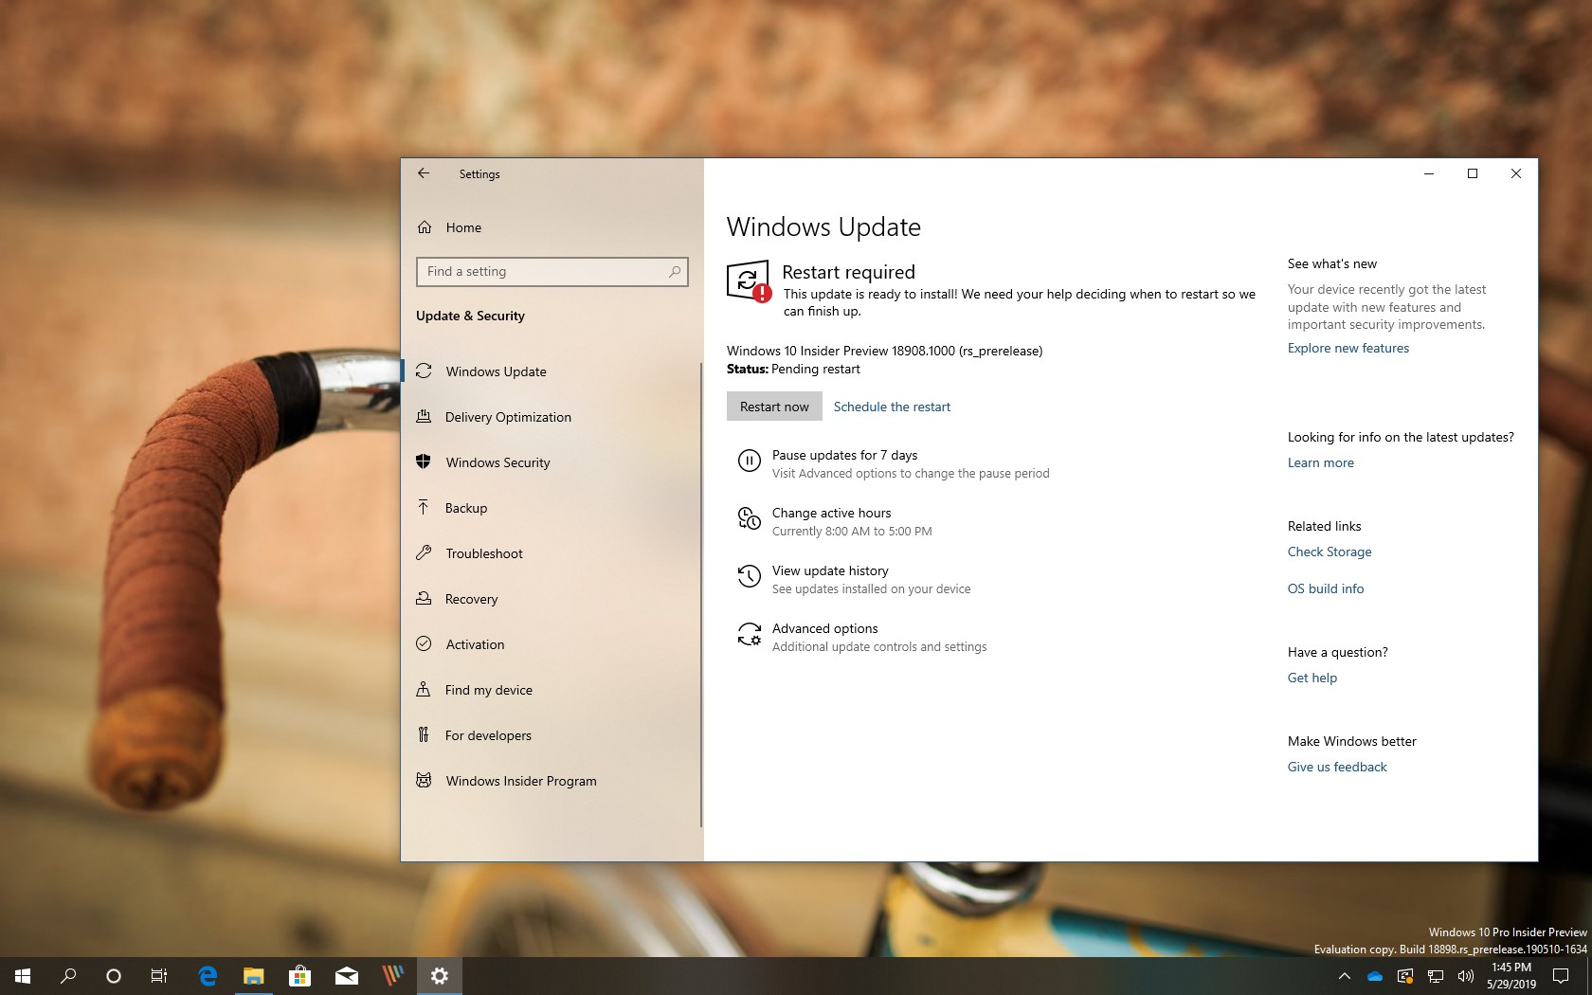This screenshot has width=1592, height=995.
Task: Open the Activation sidebar icon
Action: point(424,644)
